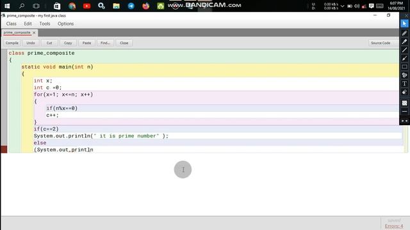Image resolution: width=410 pixels, height=230 pixels.
Task: Select the pencil drawing tool
Action: [x=404, y=33]
